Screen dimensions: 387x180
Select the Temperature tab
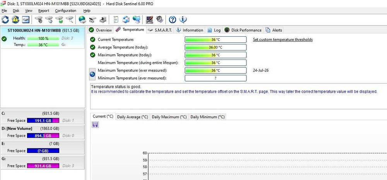[x=130, y=29]
